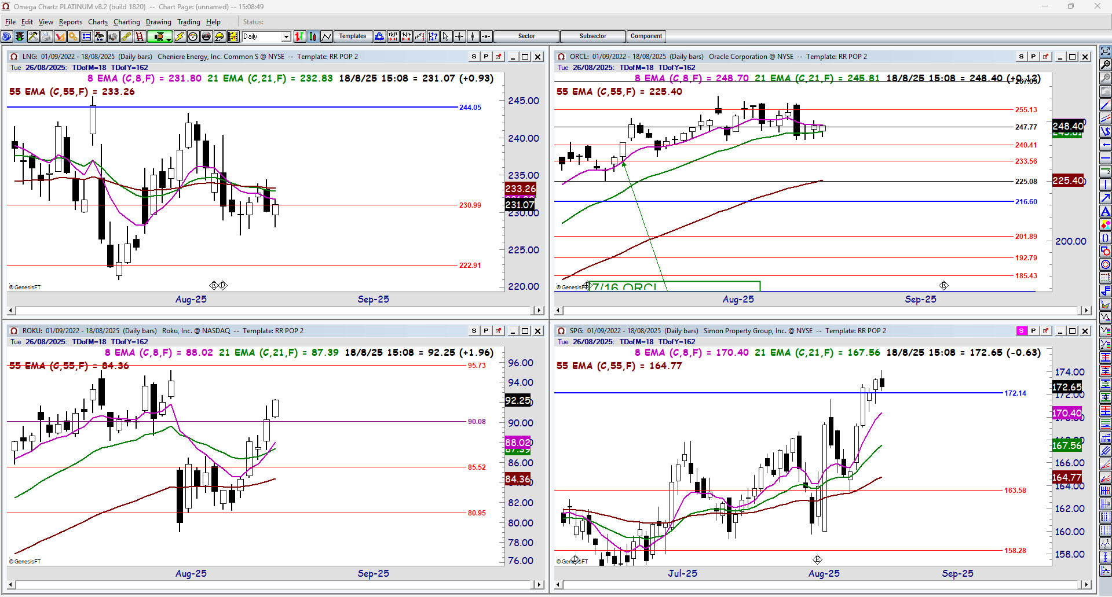Click the traffic light icon in the top toolbar
This screenshot has height=597, width=1112.
pyautogui.click(x=20, y=36)
